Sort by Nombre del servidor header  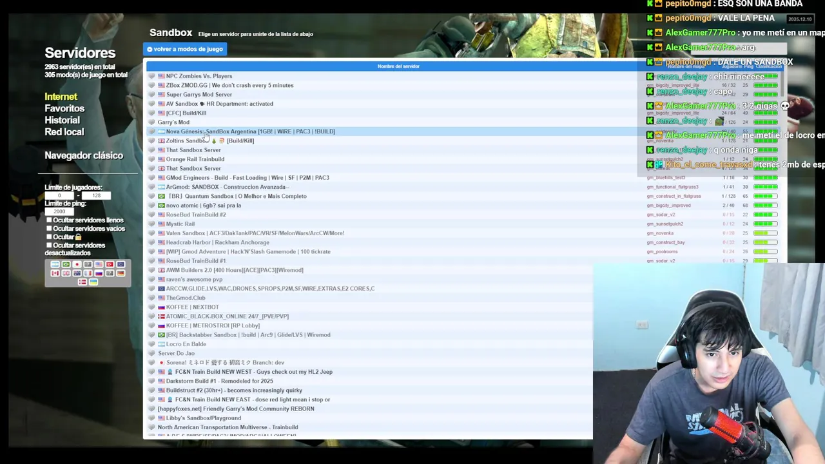pyautogui.click(x=398, y=66)
